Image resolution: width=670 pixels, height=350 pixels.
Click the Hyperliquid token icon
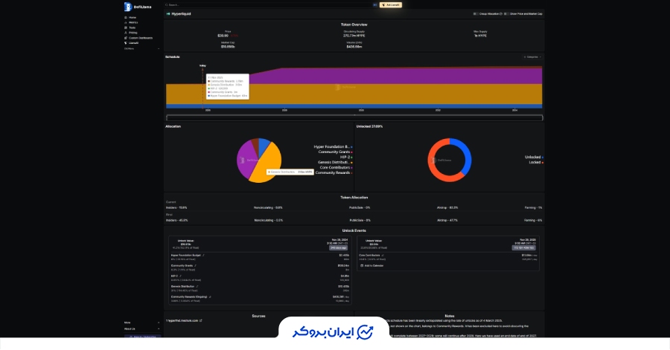[x=168, y=13]
